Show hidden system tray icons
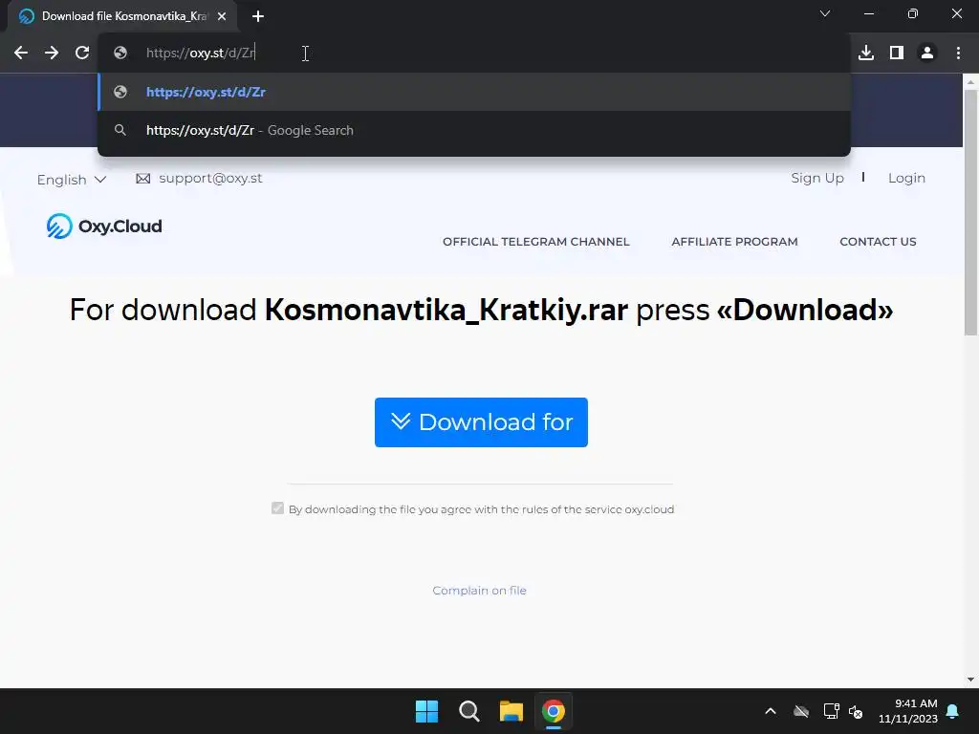Image resolution: width=979 pixels, height=734 pixels. [771, 711]
